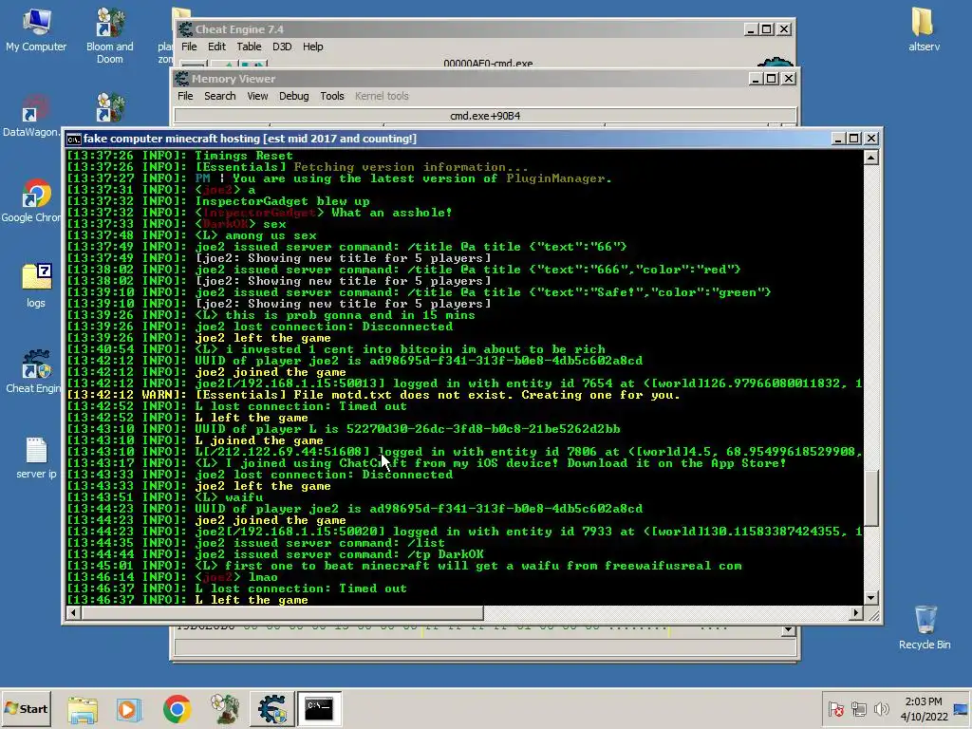Open the My Computer desktop icon
Screen dimensions: 972x729
[x=36, y=31]
